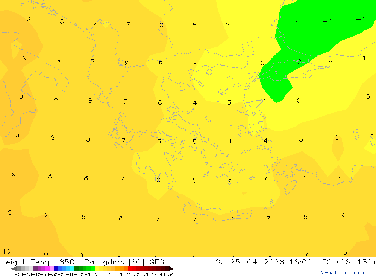Pick the dark green swatch at -12
This screenshot has width=376, height=276.
click(x=76, y=268)
